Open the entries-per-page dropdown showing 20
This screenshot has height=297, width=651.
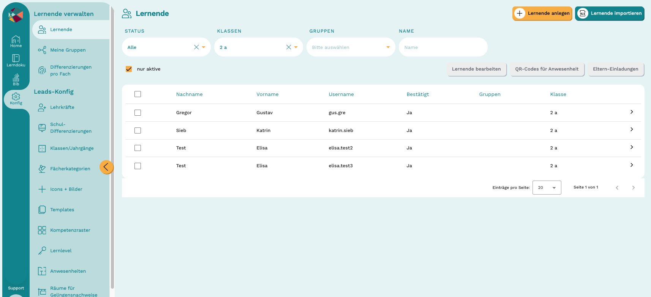(x=547, y=187)
